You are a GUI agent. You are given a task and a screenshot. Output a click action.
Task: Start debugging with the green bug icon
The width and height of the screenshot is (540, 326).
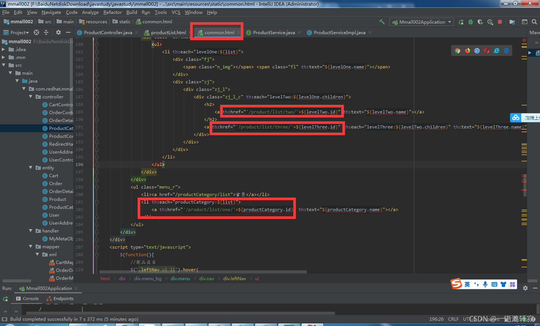coord(471,22)
